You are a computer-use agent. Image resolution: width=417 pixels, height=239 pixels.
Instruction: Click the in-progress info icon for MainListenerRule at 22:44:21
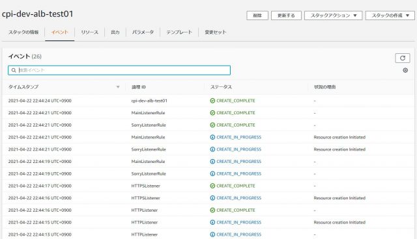pos(212,137)
